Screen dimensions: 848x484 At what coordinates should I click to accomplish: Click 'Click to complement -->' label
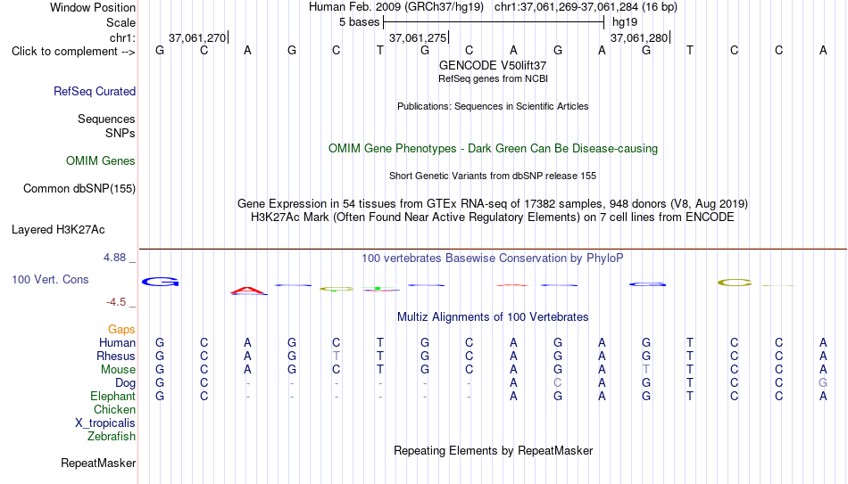click(x=73, y=52)
